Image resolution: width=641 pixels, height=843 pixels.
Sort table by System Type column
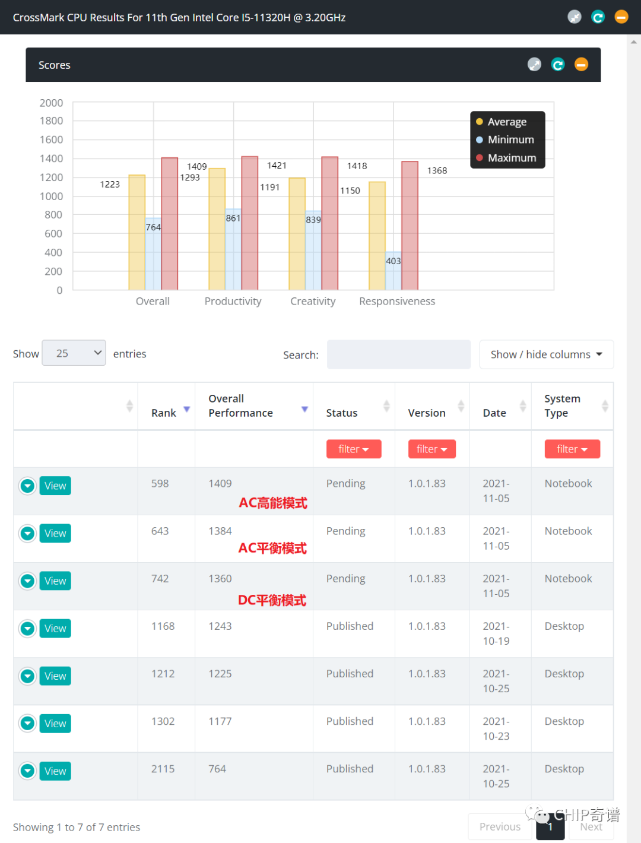pos(573,407)
